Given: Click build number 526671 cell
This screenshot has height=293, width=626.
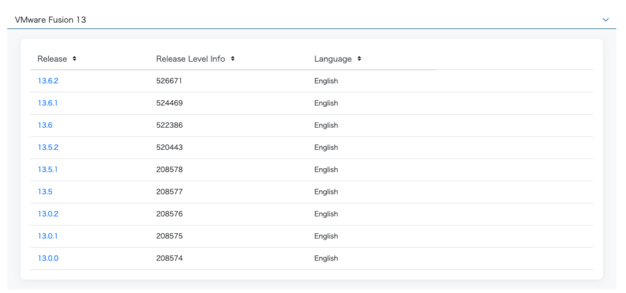Looking at the screenshot, I should (169, 81).
